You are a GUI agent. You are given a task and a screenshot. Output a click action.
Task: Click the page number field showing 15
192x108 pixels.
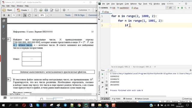coord(14,15)
